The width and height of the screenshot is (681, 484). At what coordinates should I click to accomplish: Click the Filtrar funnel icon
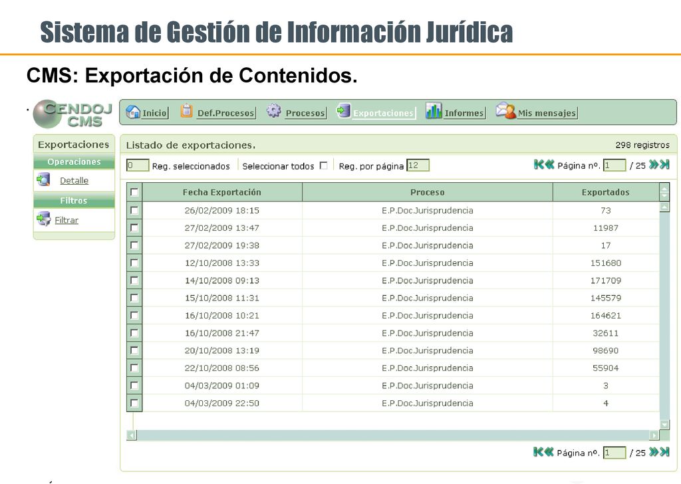[x=43, y=219]
